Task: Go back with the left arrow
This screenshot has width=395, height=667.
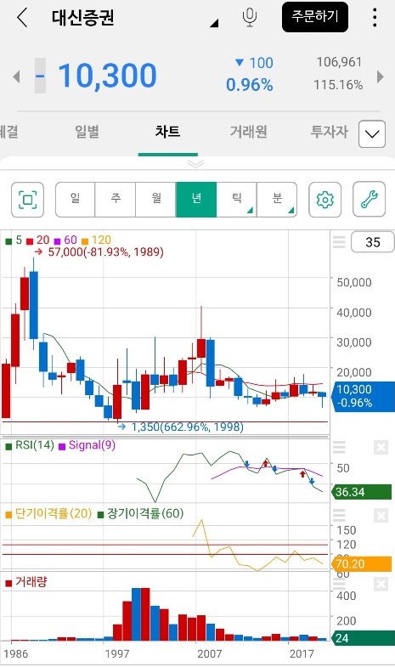Action: click(x=22, y=18)
